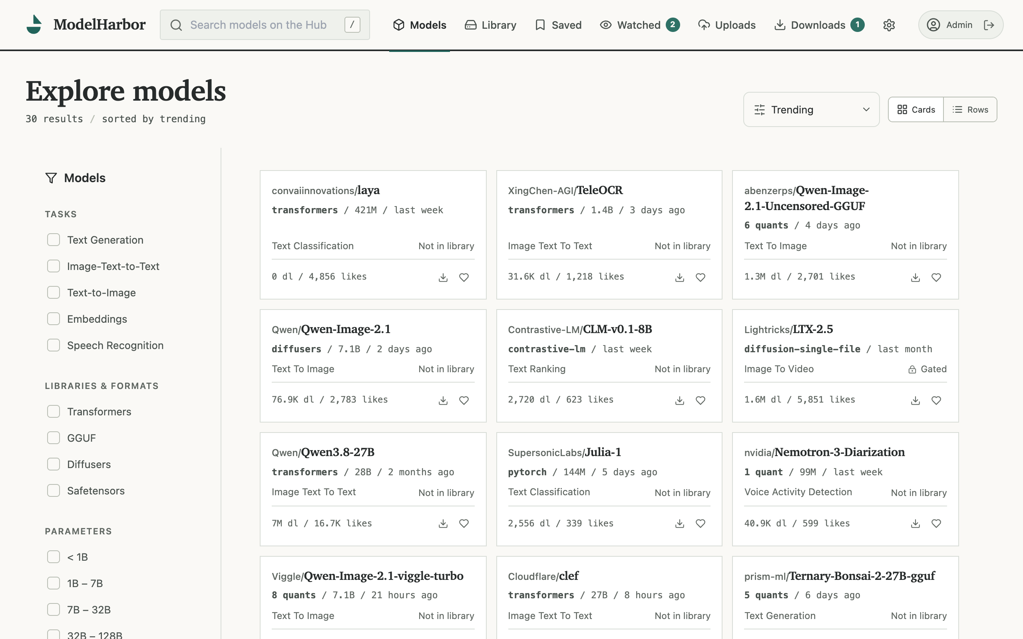Enable the Safetensors format filter

coord(53,490)
